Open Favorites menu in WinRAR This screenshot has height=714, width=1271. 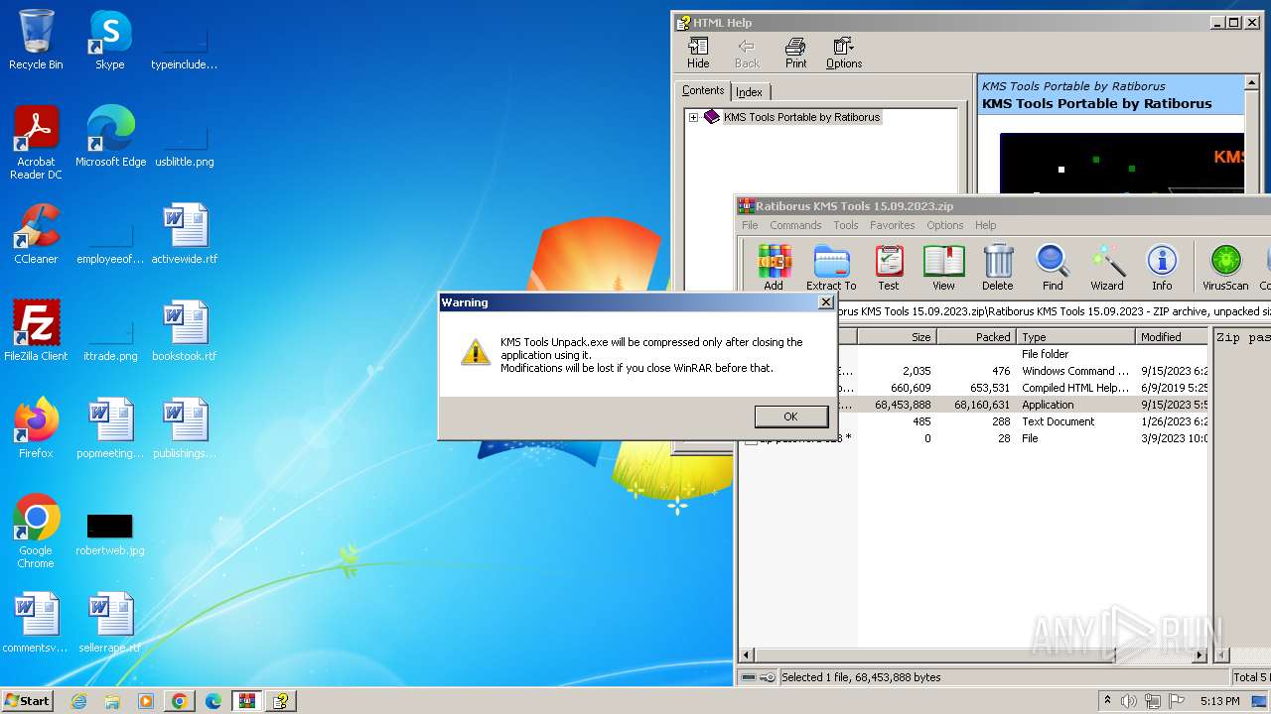[x=893, y=225]
